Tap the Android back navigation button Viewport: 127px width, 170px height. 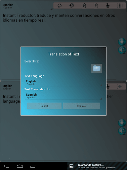[7, 166]
